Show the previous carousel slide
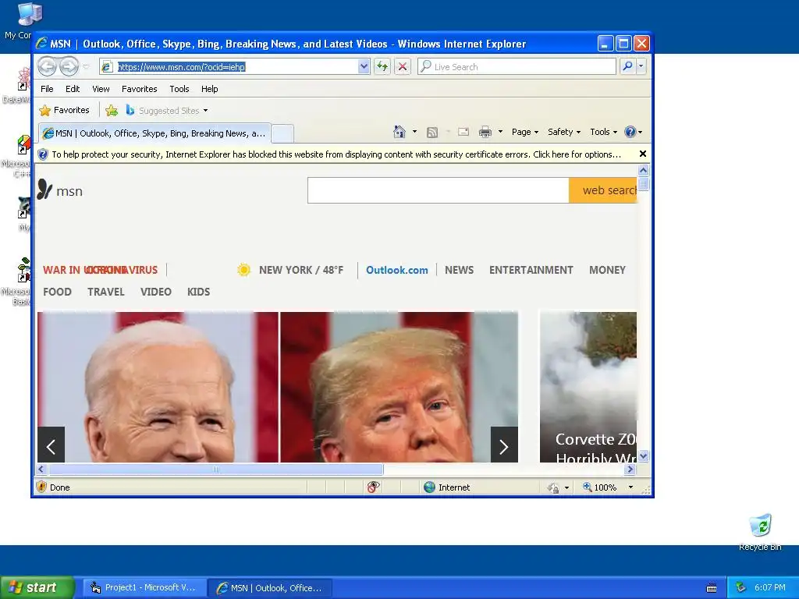The height and width of the screenshot is (599, 799). point(51,445)
